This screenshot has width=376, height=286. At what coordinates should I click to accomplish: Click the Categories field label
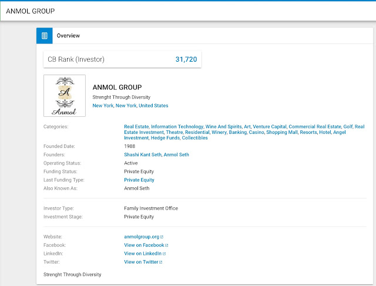pyautogui.click(x=56, y=127)
